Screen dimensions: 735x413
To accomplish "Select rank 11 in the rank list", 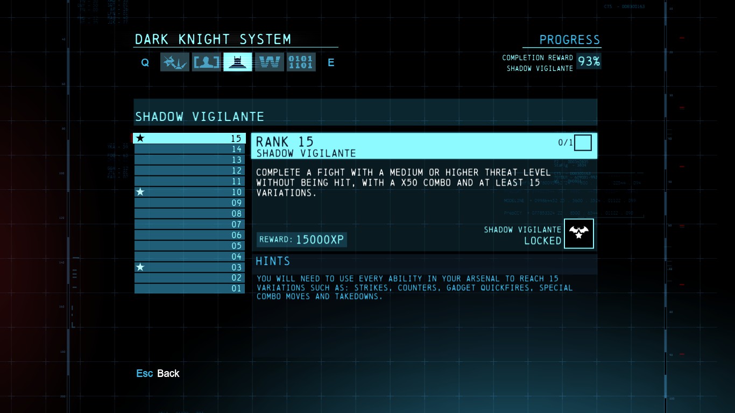I will pyautogui.click(x=189, y=181).
